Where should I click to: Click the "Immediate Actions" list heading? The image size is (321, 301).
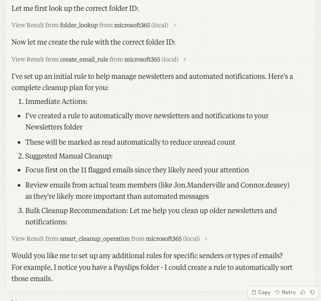pos(56,101)
